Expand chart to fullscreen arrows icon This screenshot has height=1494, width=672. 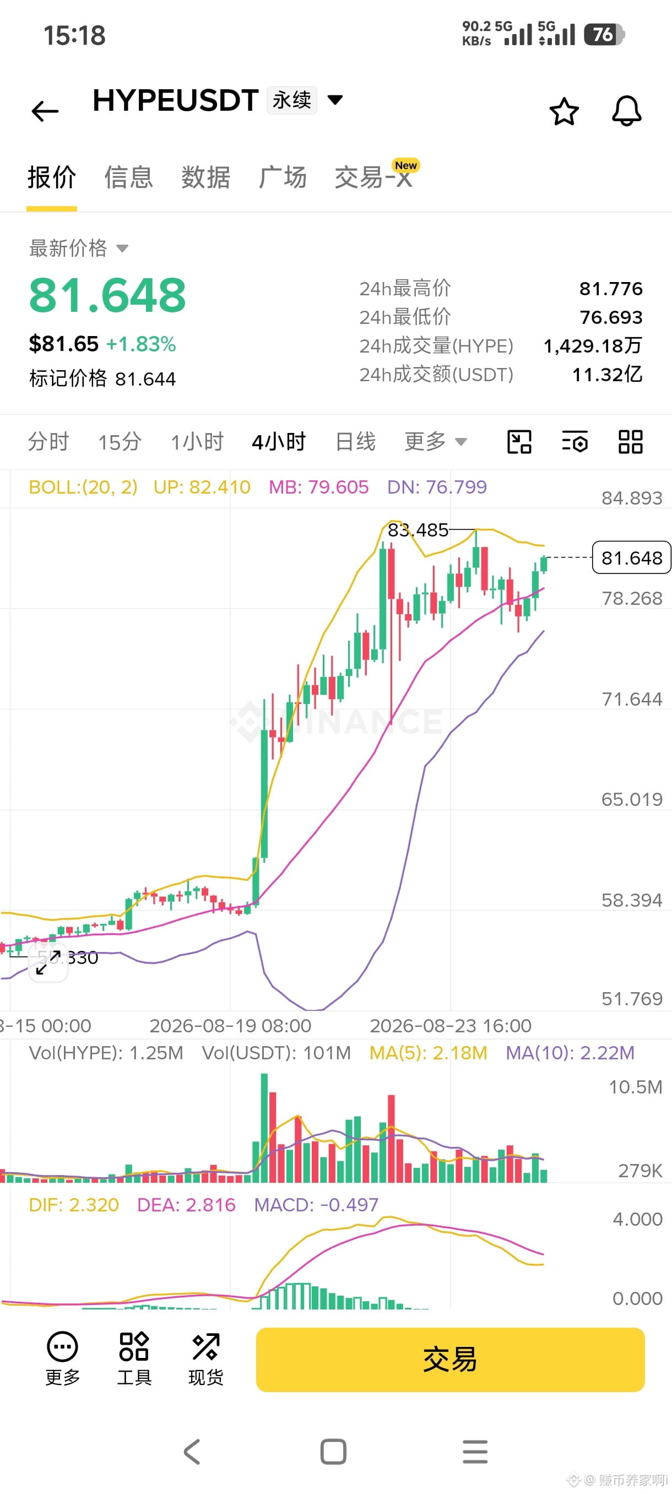tap(48, 962)
